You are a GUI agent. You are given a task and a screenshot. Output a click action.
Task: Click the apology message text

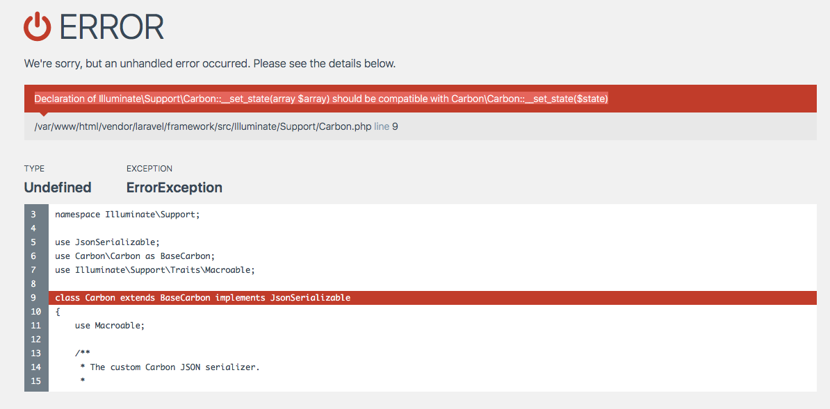[x=210, y=63]
